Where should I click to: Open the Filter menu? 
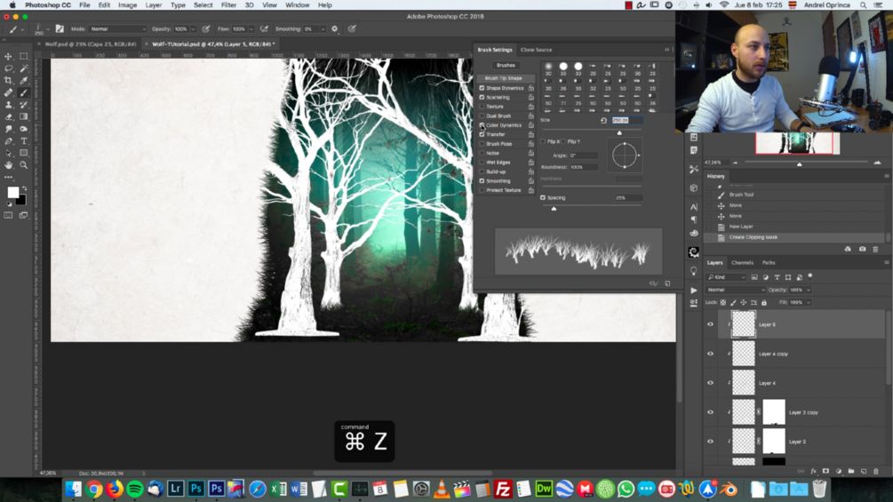tap(228, 5)
